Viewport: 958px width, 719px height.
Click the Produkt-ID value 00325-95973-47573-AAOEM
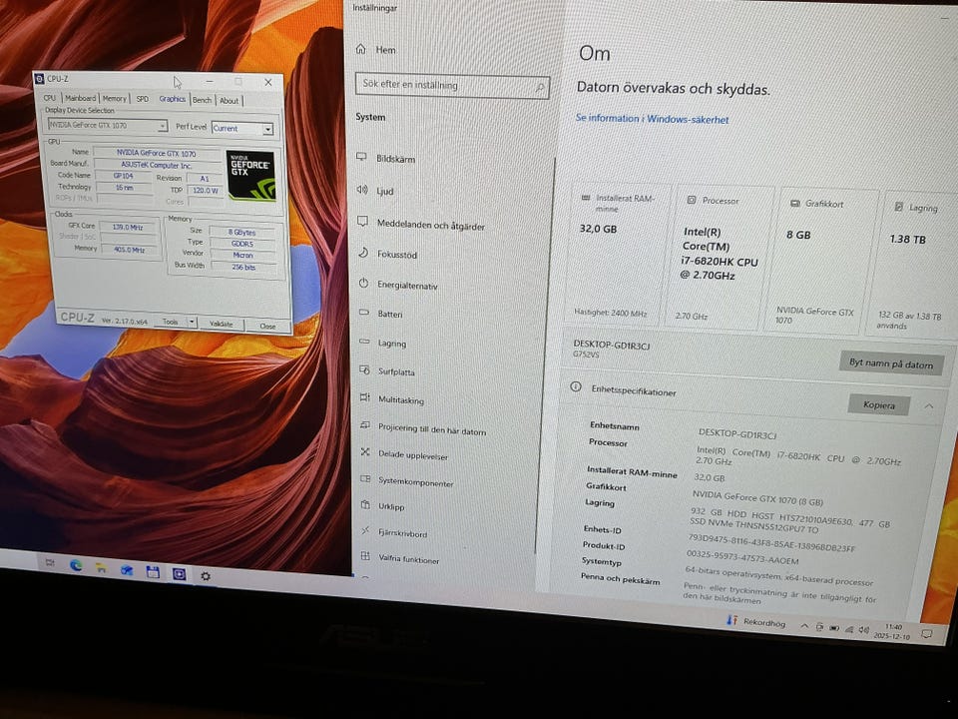(742, 556)
